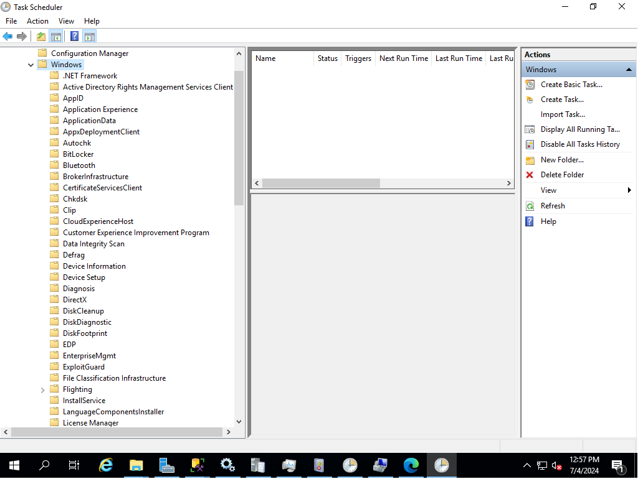
Task: Sort tasks by the Name column header
Action: point(282,58)
